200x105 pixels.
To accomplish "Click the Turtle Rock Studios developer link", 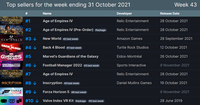I will tap(132, 47).
